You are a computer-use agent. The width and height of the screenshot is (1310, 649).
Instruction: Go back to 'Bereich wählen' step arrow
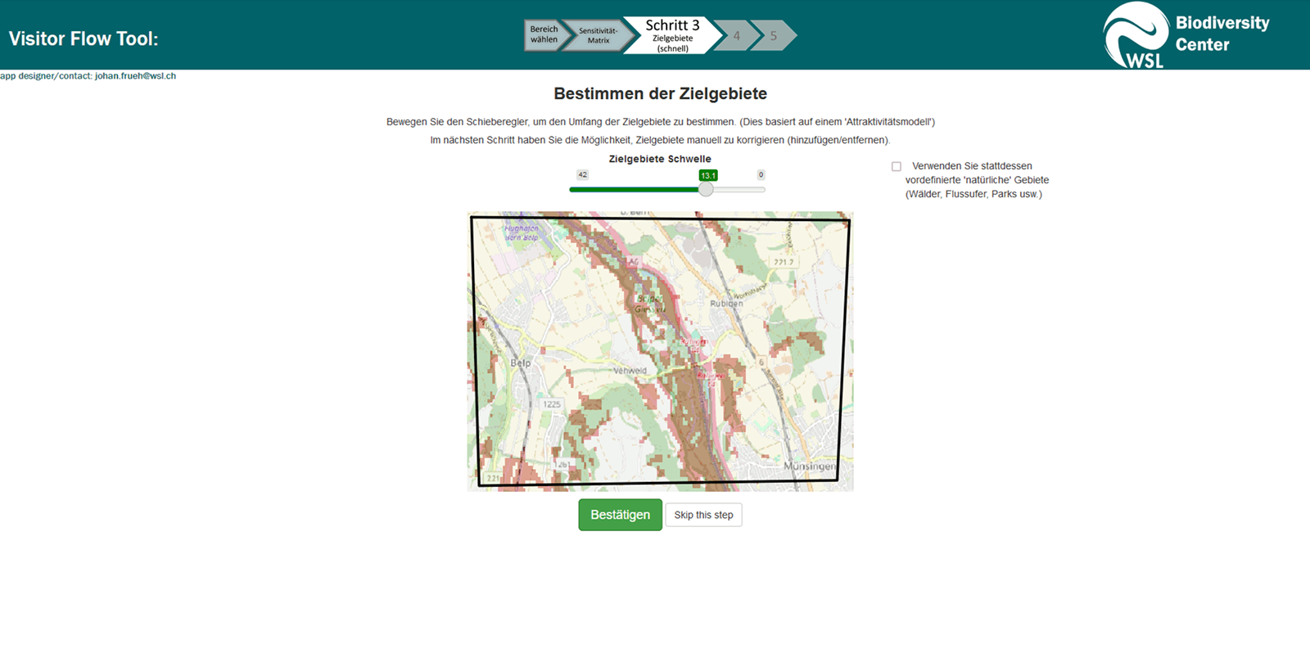[x=543, y=35]
